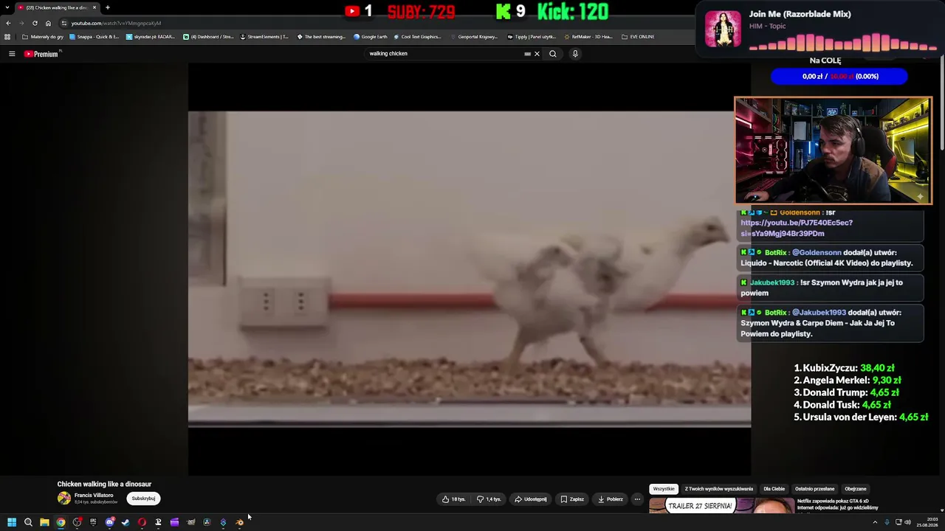
Task: Switch to Chrome in the taskbar
Action: (61, 522)
